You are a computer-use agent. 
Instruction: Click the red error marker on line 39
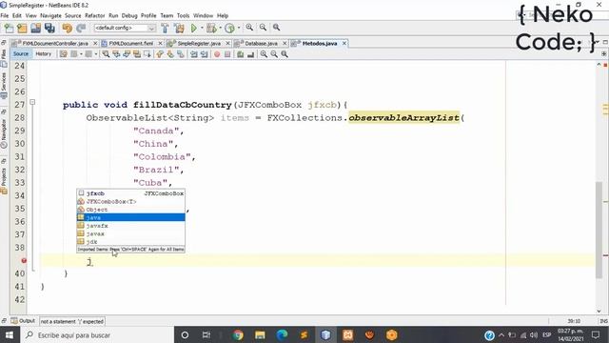pos(24,260)
